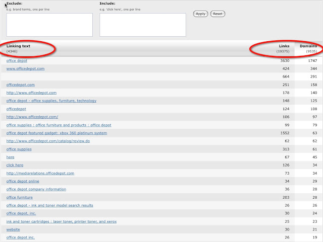Screen dimensions: 323x242
Task: Open the 'office depot inc.' link without comma
Action: (x=20, y=237)
